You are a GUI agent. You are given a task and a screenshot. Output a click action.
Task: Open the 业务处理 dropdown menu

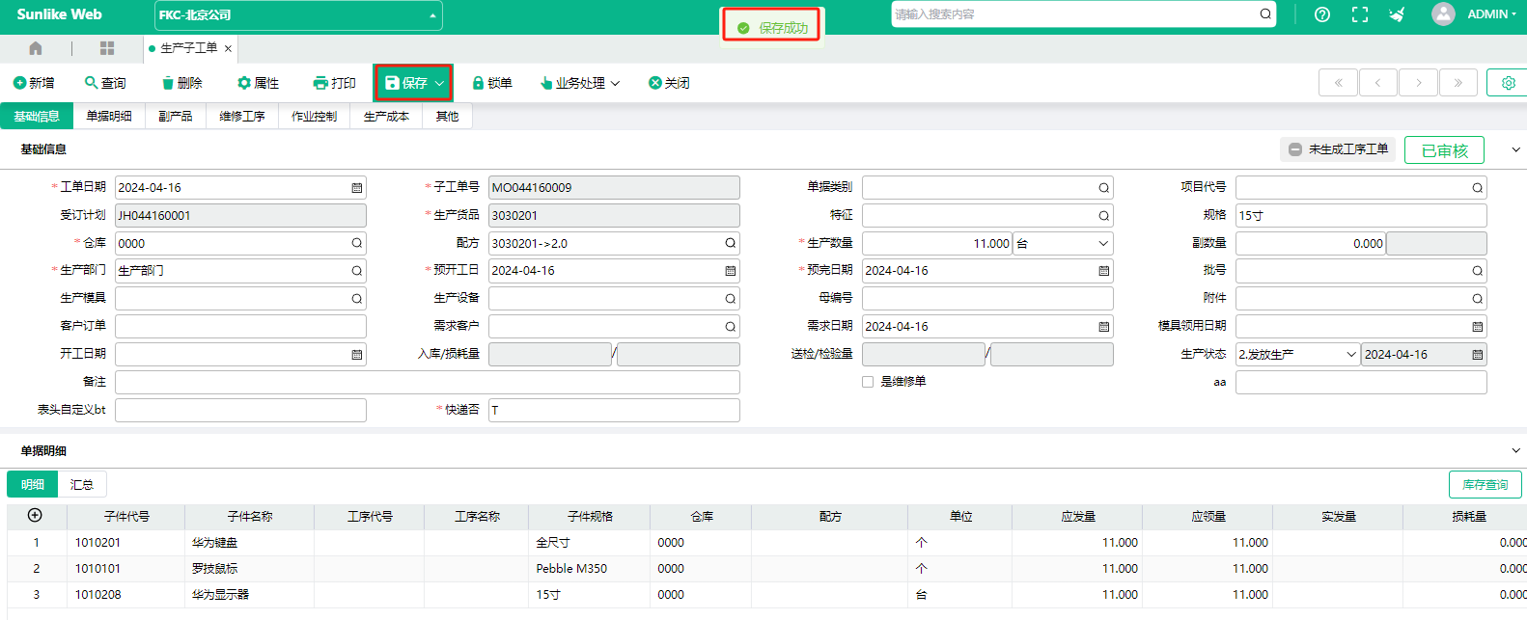[x=580, y=83]
